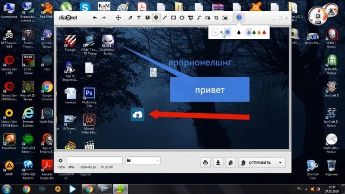Screen dimensions: 345x194
Task: Select the Multi-Drive desktop icon
Action: coord(47,115)
